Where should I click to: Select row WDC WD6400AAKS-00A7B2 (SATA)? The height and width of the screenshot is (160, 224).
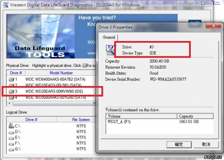(x=51, y=79)
